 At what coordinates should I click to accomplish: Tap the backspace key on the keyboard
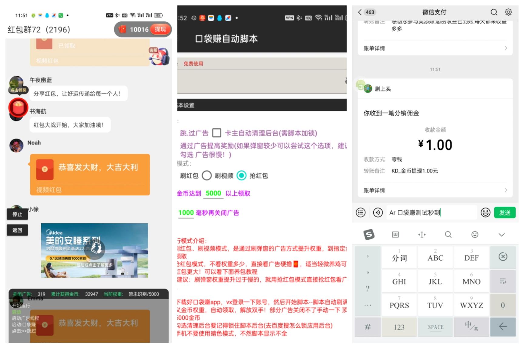(x=503, y=257)
